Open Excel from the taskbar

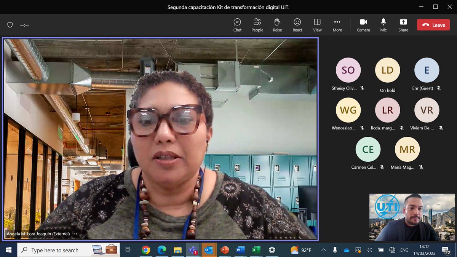click(x=256, y=250)
